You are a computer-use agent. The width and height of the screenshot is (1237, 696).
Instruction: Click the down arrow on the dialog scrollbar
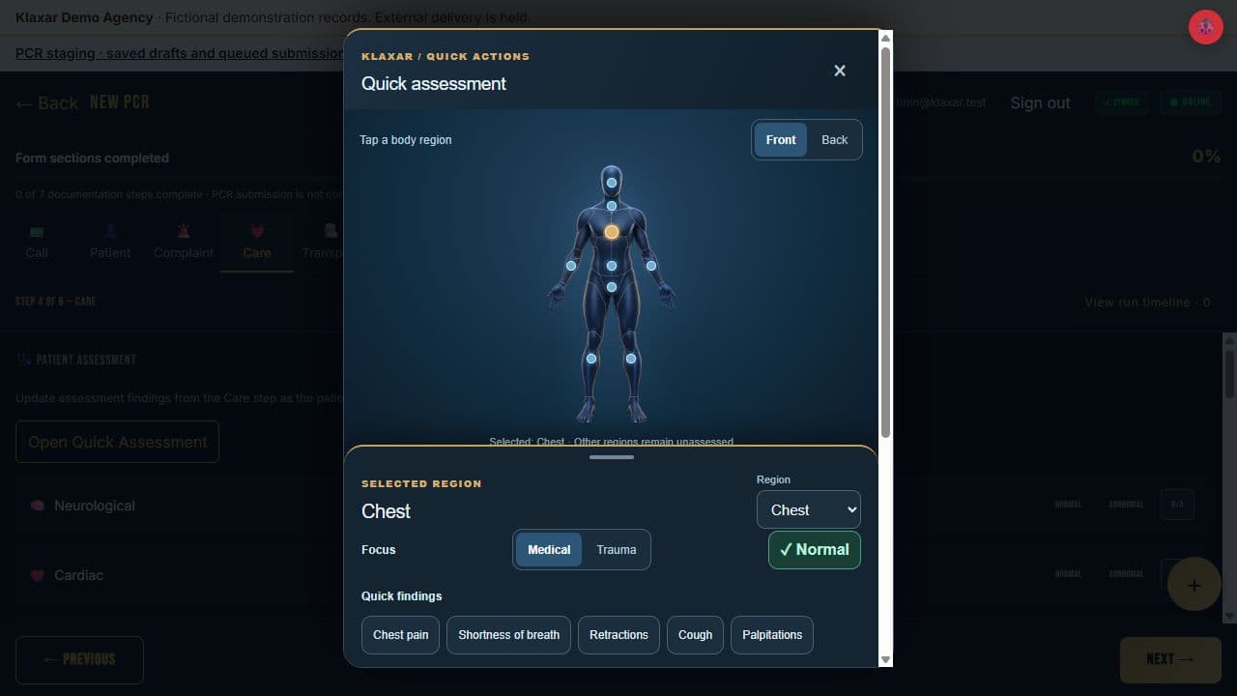click(885, 659)
